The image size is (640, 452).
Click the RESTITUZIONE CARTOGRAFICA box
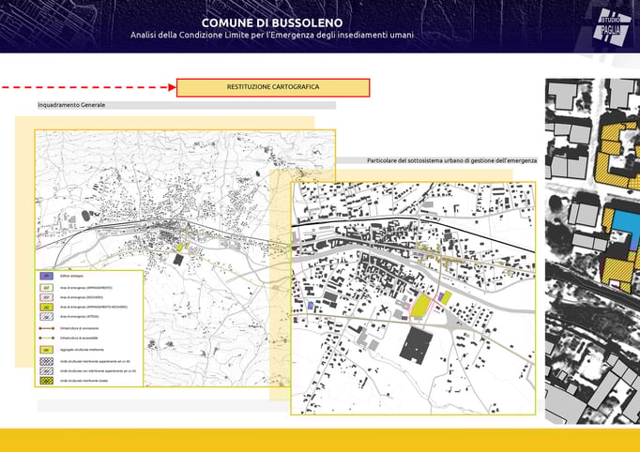pyautogui.click(x=273, y=87)
